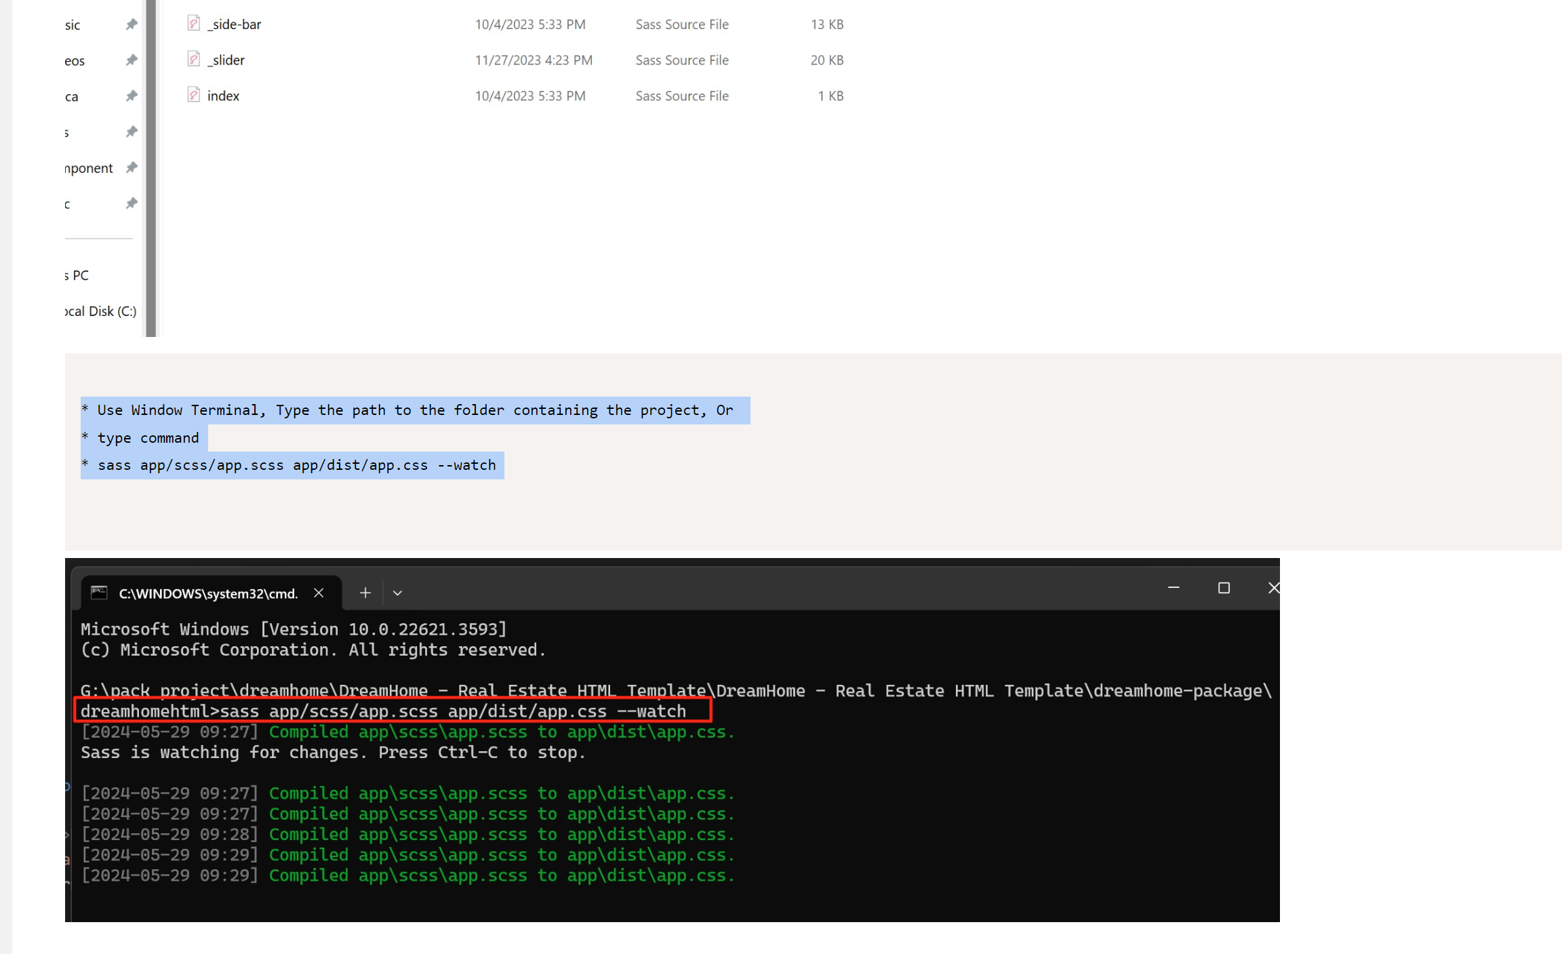This screenshot has height=954, width=1562.
Task: Click the G:\pack project path line
Action: pyautogui.click(x=676, y=691)
